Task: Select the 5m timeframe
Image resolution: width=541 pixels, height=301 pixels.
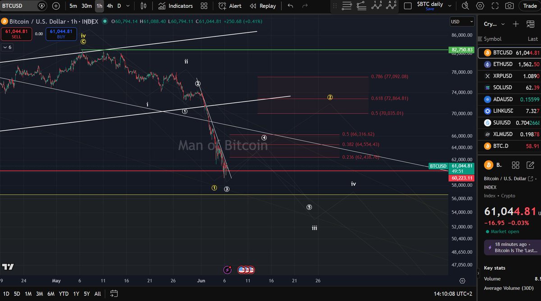Action: 73,6
